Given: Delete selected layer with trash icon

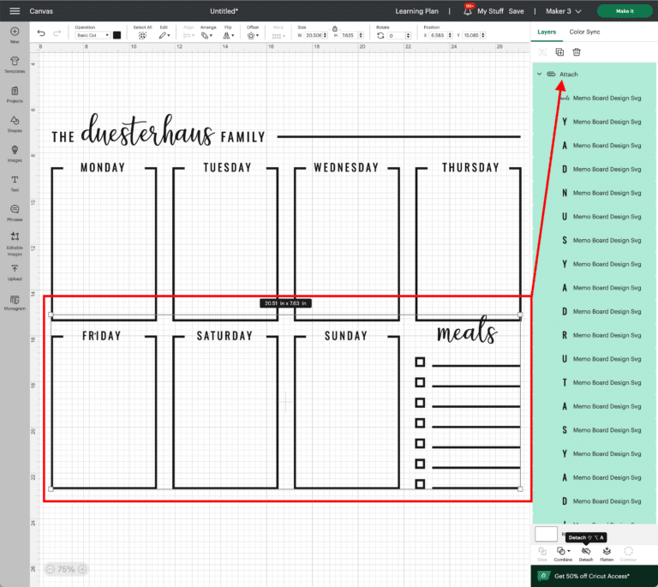Looking at the screenshot, I should 577,52.
